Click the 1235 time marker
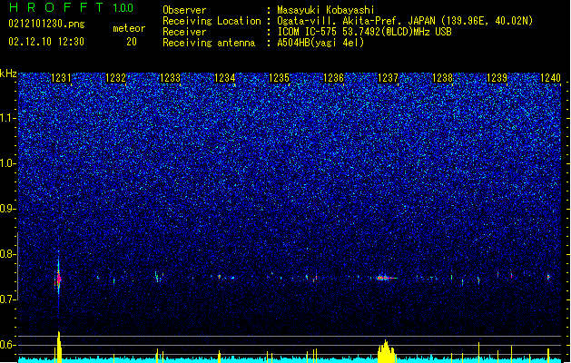Viewport: 571px width, 363px height. pos(279,78)
